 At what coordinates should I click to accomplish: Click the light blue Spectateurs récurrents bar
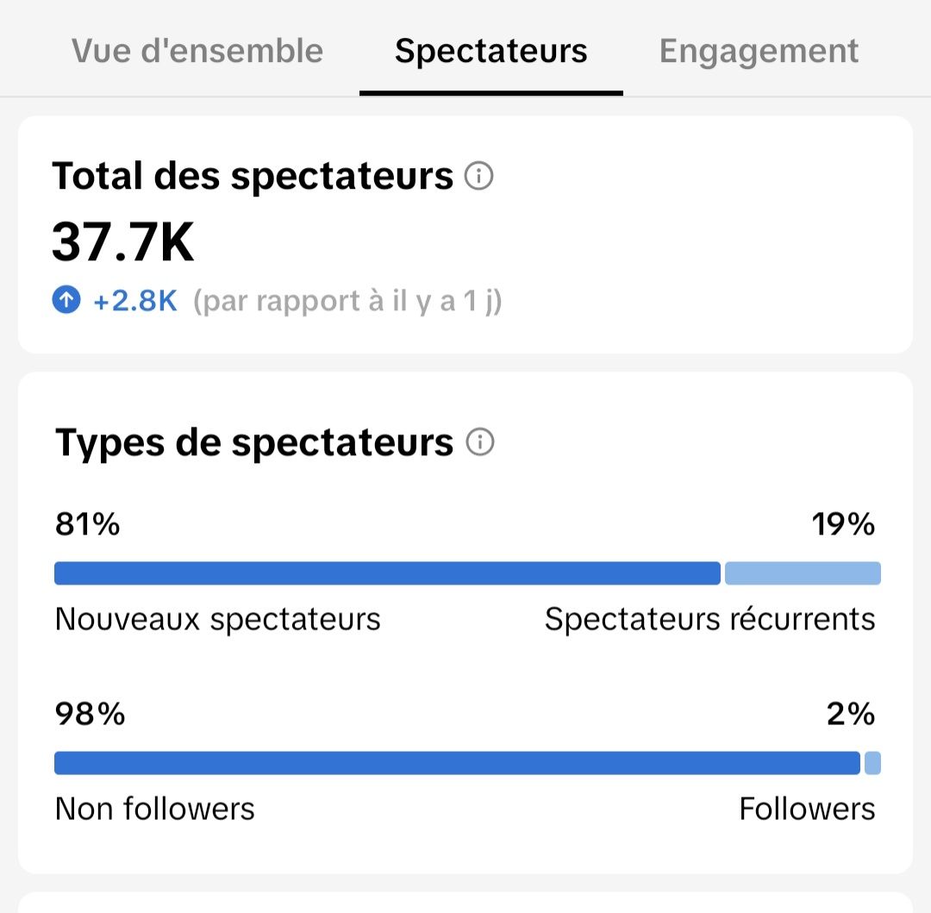[x=803, y=573]
